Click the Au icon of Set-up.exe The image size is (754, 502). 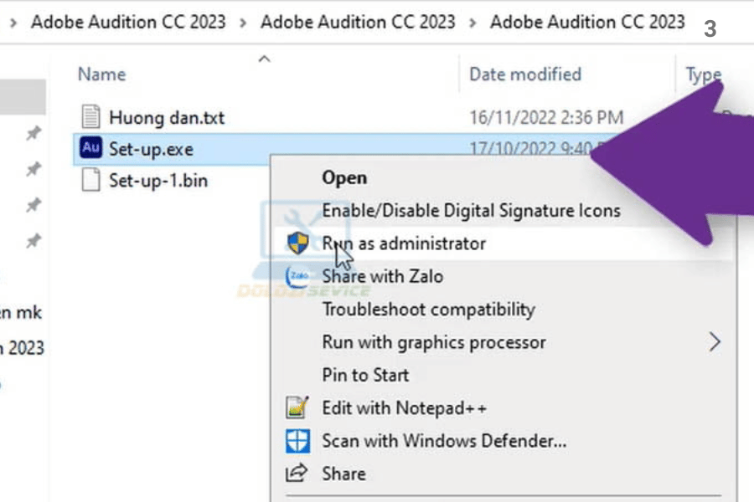click(x=90, y=149)
